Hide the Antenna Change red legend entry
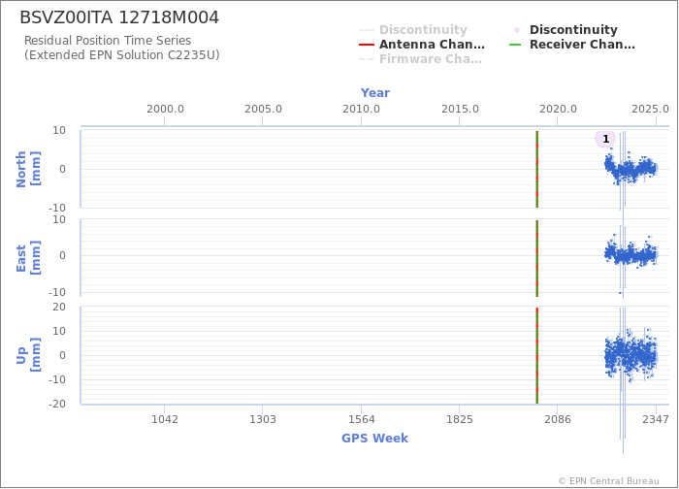The width and height of the screenshot is (679, 489). tap(422, 45)
